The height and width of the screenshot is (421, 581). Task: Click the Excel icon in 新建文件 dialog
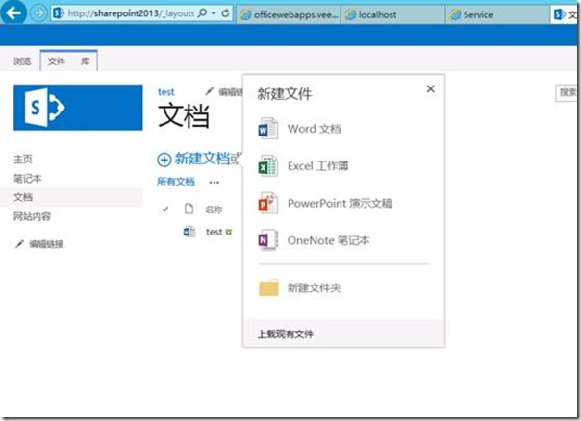coord(268,165)
